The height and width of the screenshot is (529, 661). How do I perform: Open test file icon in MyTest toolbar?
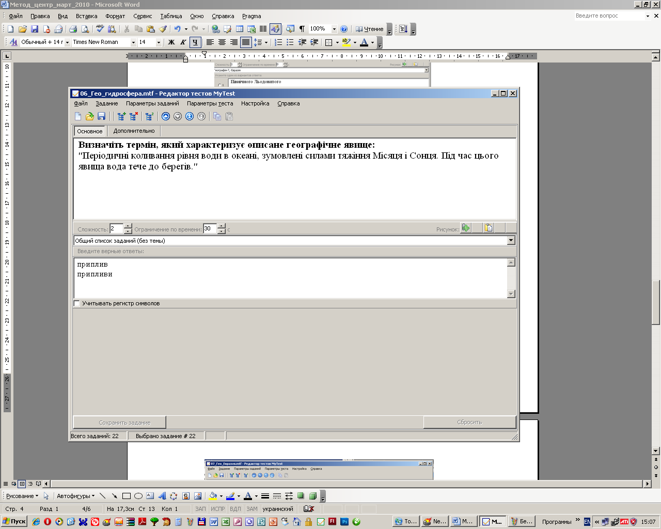(x=90, y=116)
